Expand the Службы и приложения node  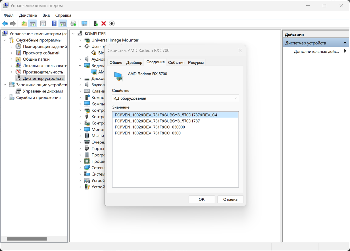point(5,98)
